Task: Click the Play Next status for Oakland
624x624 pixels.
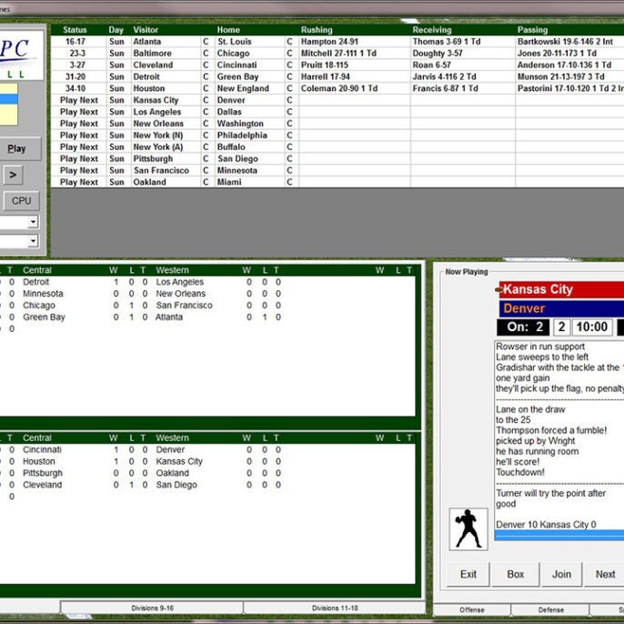Action: pyautogui.click(x=79, y=182)
